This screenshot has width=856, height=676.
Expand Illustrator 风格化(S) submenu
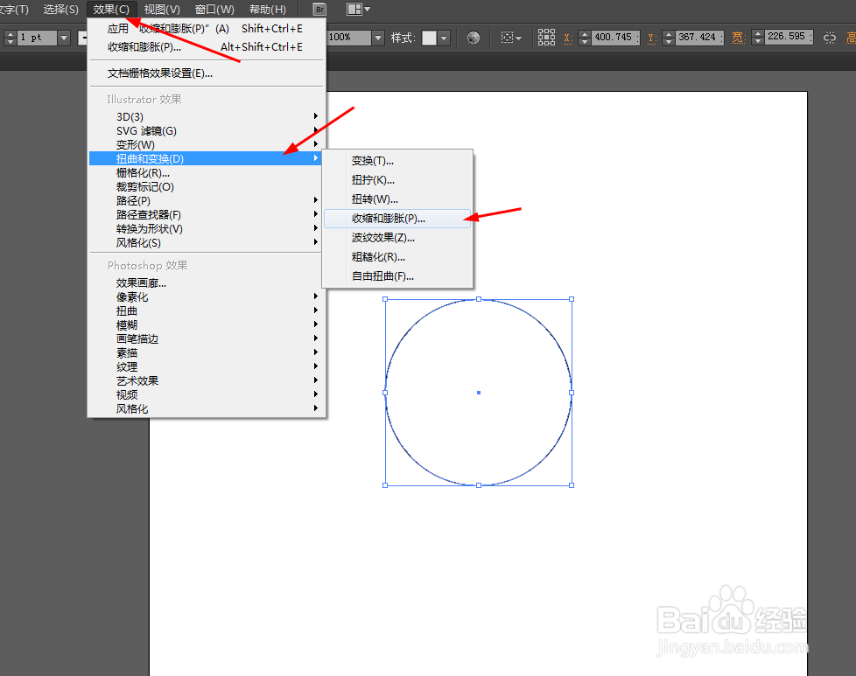pos(207,243)
